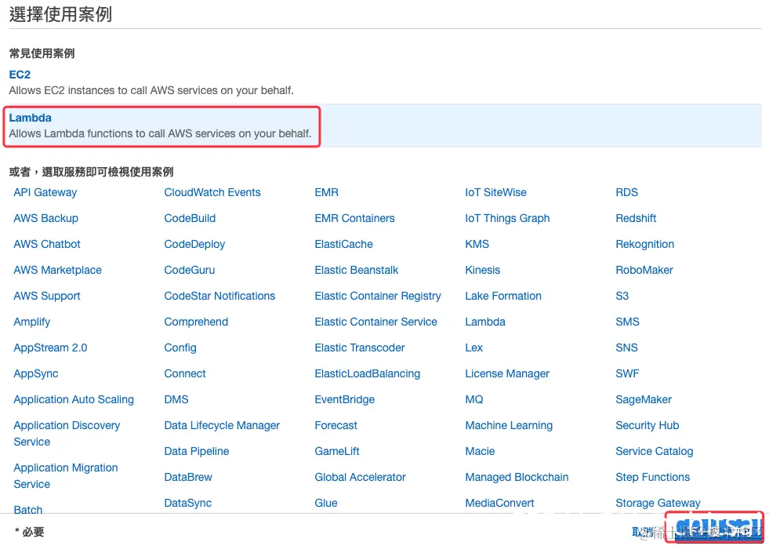Choose the Config service
The width and height of the screenshot is (769, 546).
(x=180, y=348)
